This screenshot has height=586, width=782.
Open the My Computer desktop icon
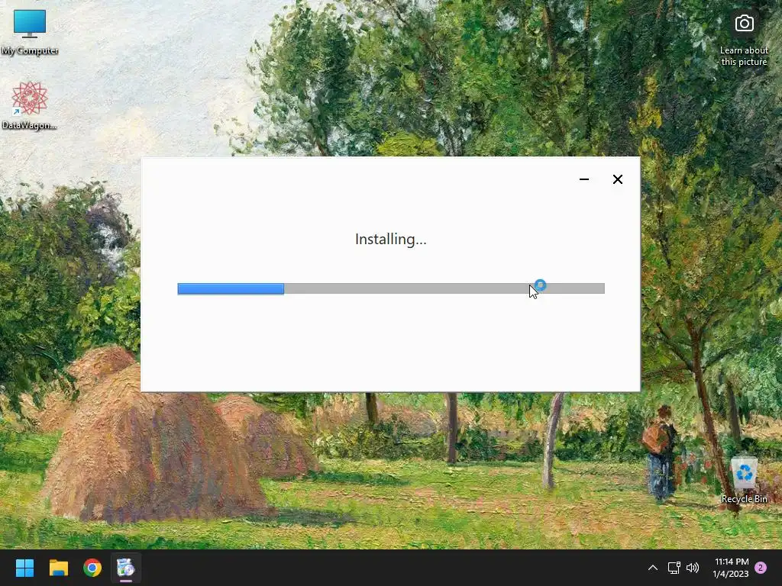pyautogui.click(x=30, y=32)
